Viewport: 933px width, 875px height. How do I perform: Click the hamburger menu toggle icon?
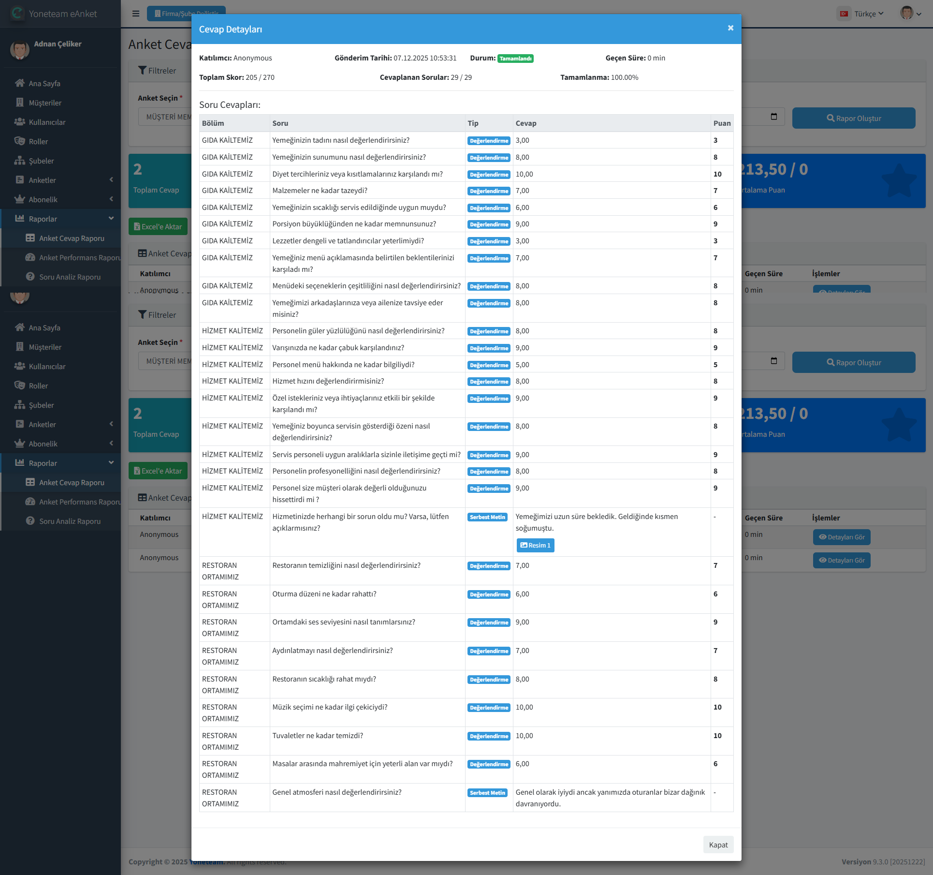click(x=136, y=14)
